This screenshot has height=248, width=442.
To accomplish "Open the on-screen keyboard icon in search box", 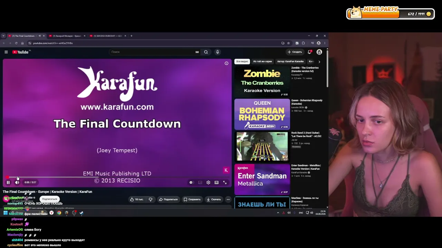I will (x=197, y=52).
